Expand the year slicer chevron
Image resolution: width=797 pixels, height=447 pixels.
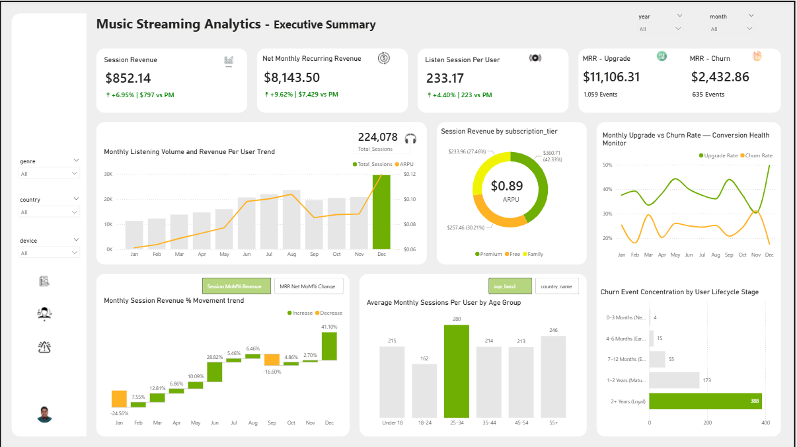point(680,15)
